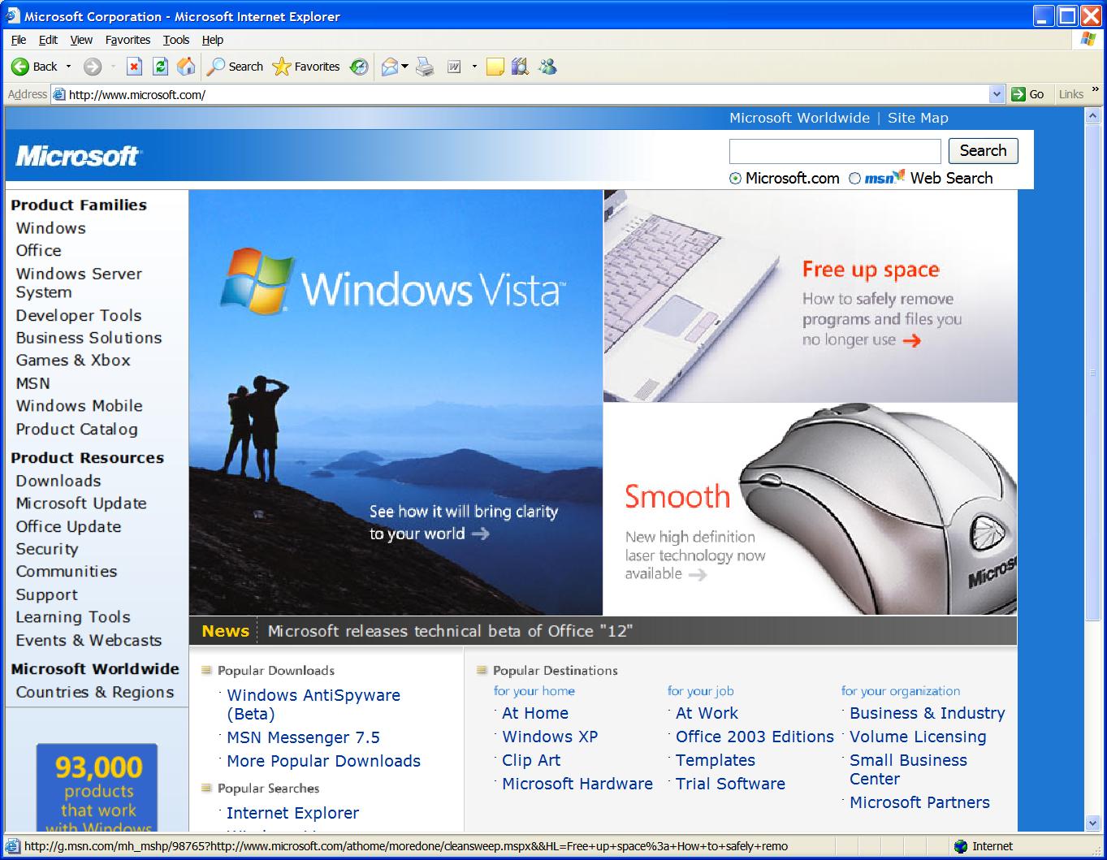The height and width of the screenshot is (860, 1107).
Task: Select the MSN Web Search radio button
Action: point(854,179)
